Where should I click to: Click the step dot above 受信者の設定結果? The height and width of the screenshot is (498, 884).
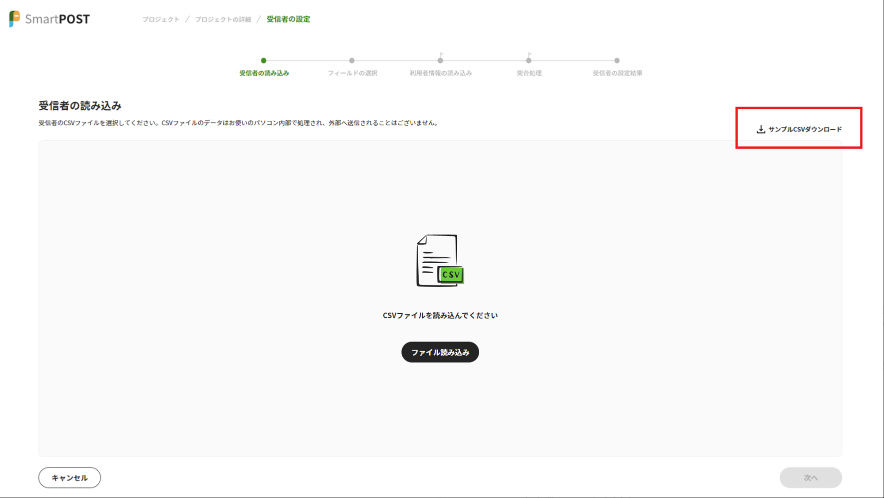617,60
